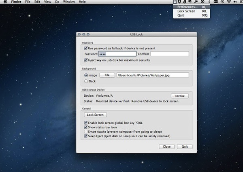Viewport: 243px width, 172px height.
Task: Select the Image background radio button
Action: [x=86, y=75]
